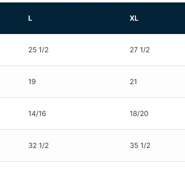Click the divider line beneath the 14/16 row
The width and height of the screenshot is (185, 169).
93,129
